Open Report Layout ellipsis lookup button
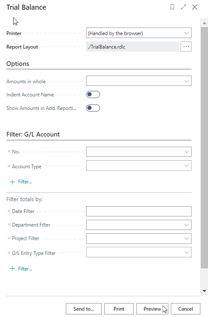The width and height of the screenshot is (208, 317). pyautogui.click(x=186, y=46)
